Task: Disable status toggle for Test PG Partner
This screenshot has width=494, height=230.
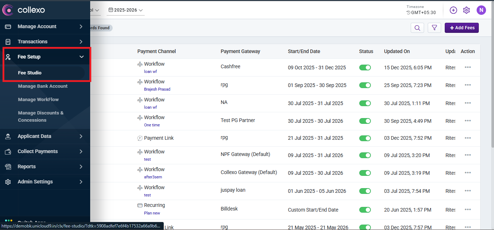Action: [365, 121]
